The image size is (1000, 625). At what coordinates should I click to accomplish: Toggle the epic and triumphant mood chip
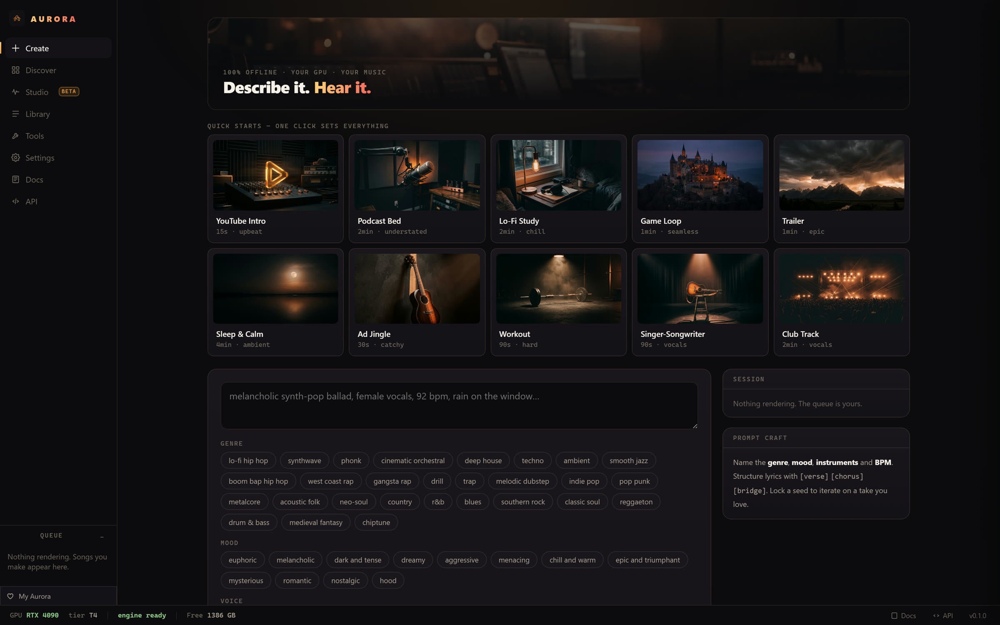click(647, 560)
